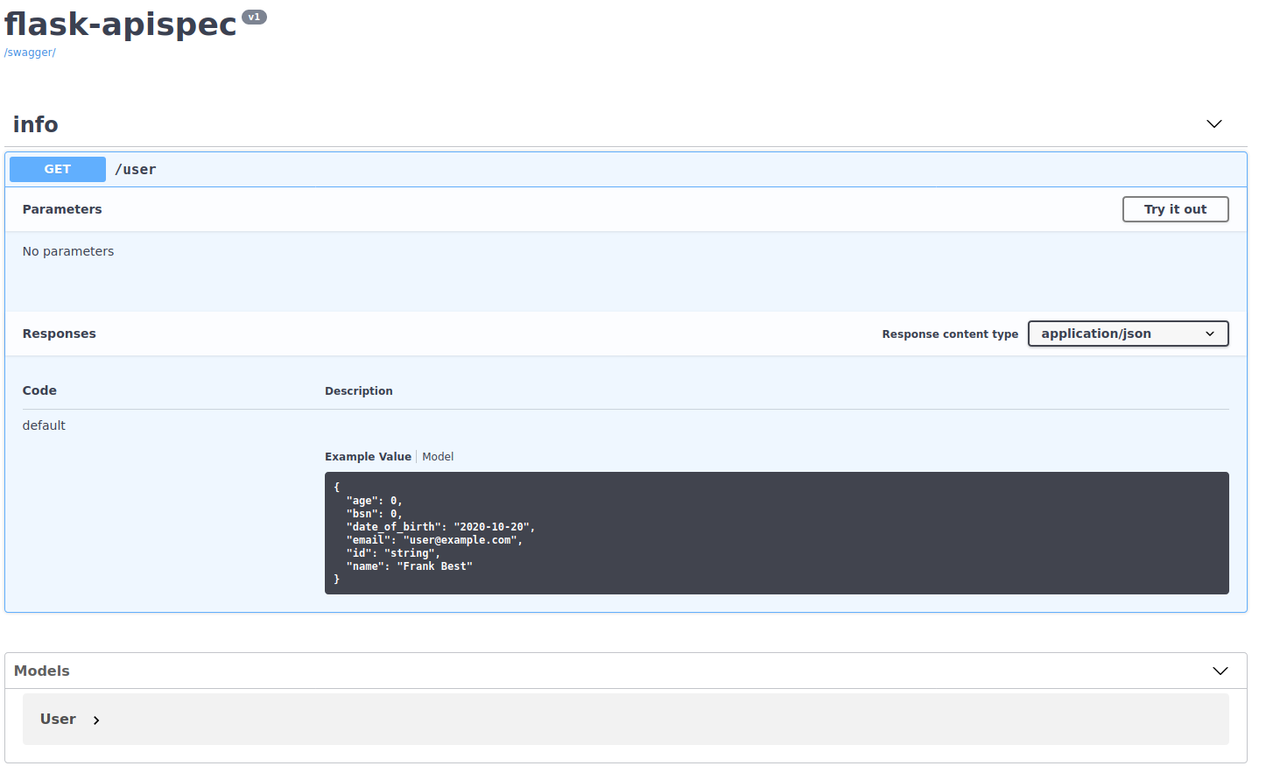Click the "name": "Frank Best" line

point(409,566)
